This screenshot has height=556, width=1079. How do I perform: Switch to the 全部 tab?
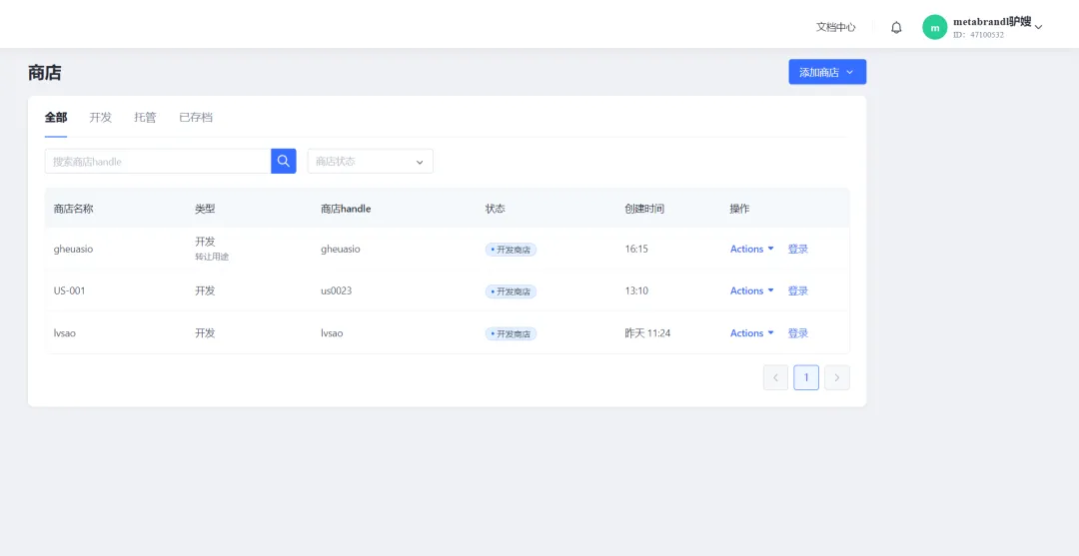[56, 118]
